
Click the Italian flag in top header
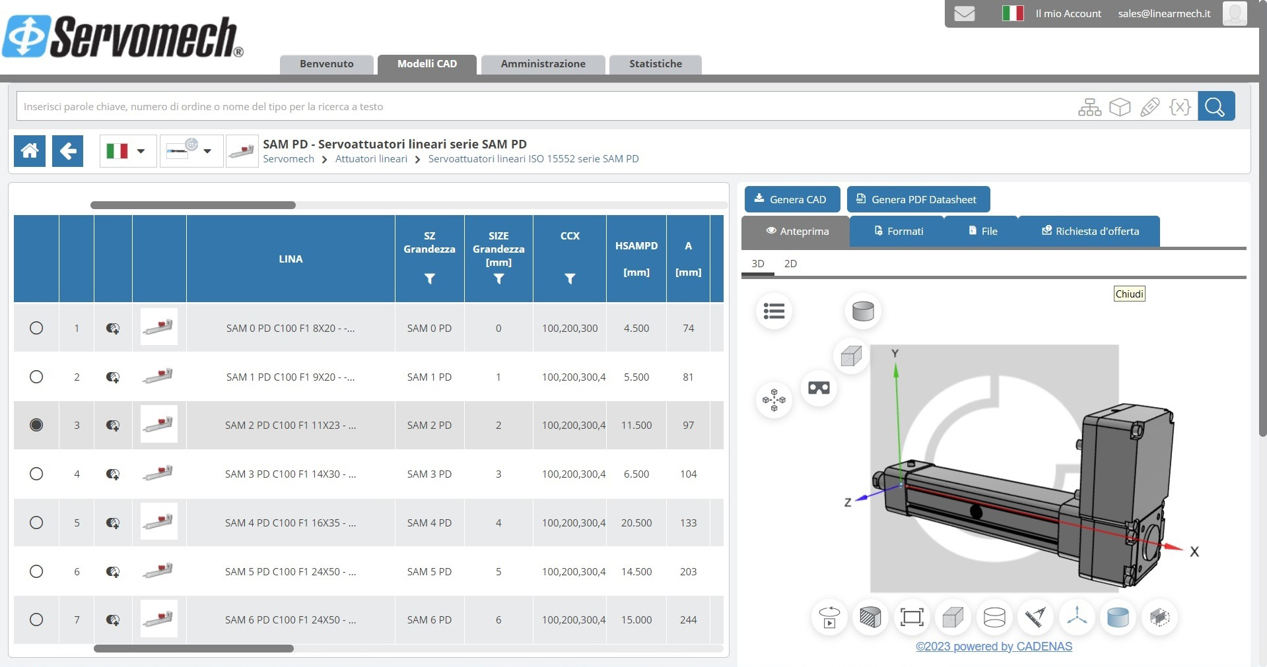coord(1012,13)
